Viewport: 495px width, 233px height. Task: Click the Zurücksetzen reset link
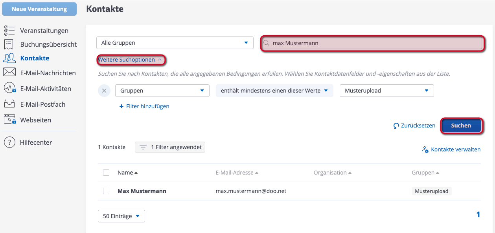pos(414,126)
